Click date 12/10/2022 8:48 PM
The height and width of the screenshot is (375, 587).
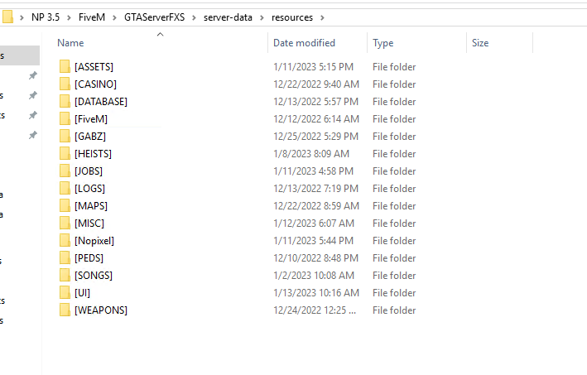(x=316, y=258)
